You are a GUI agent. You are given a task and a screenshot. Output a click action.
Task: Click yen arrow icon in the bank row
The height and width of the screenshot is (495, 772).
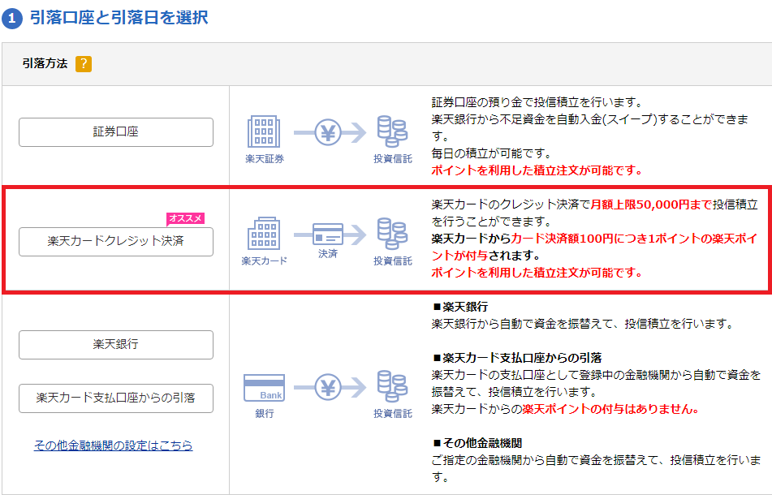click(x=330, y=387)
